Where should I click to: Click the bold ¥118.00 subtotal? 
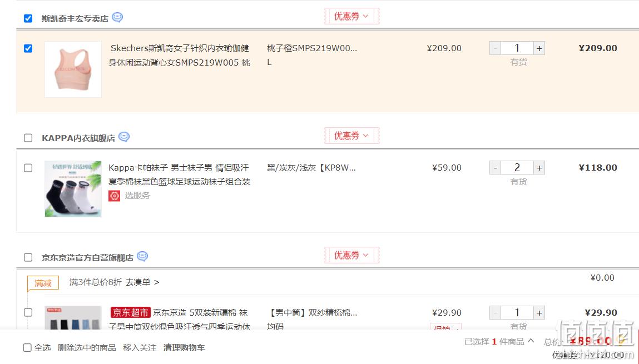click(598, 168)
